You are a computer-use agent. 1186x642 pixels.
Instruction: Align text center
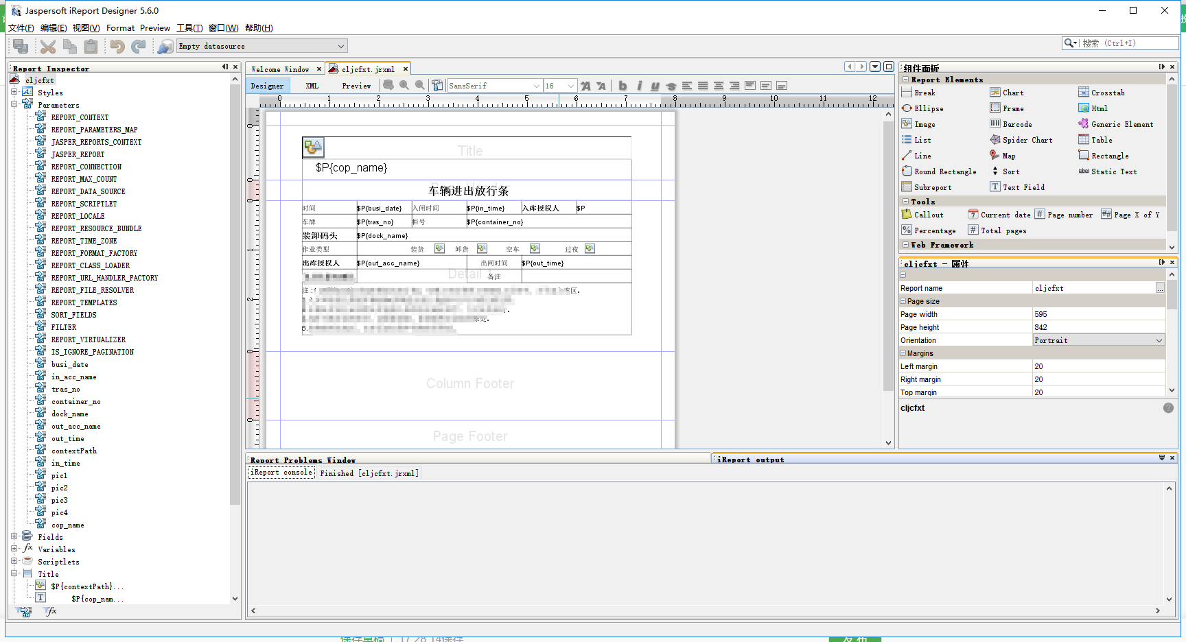(x=719, y=86)
